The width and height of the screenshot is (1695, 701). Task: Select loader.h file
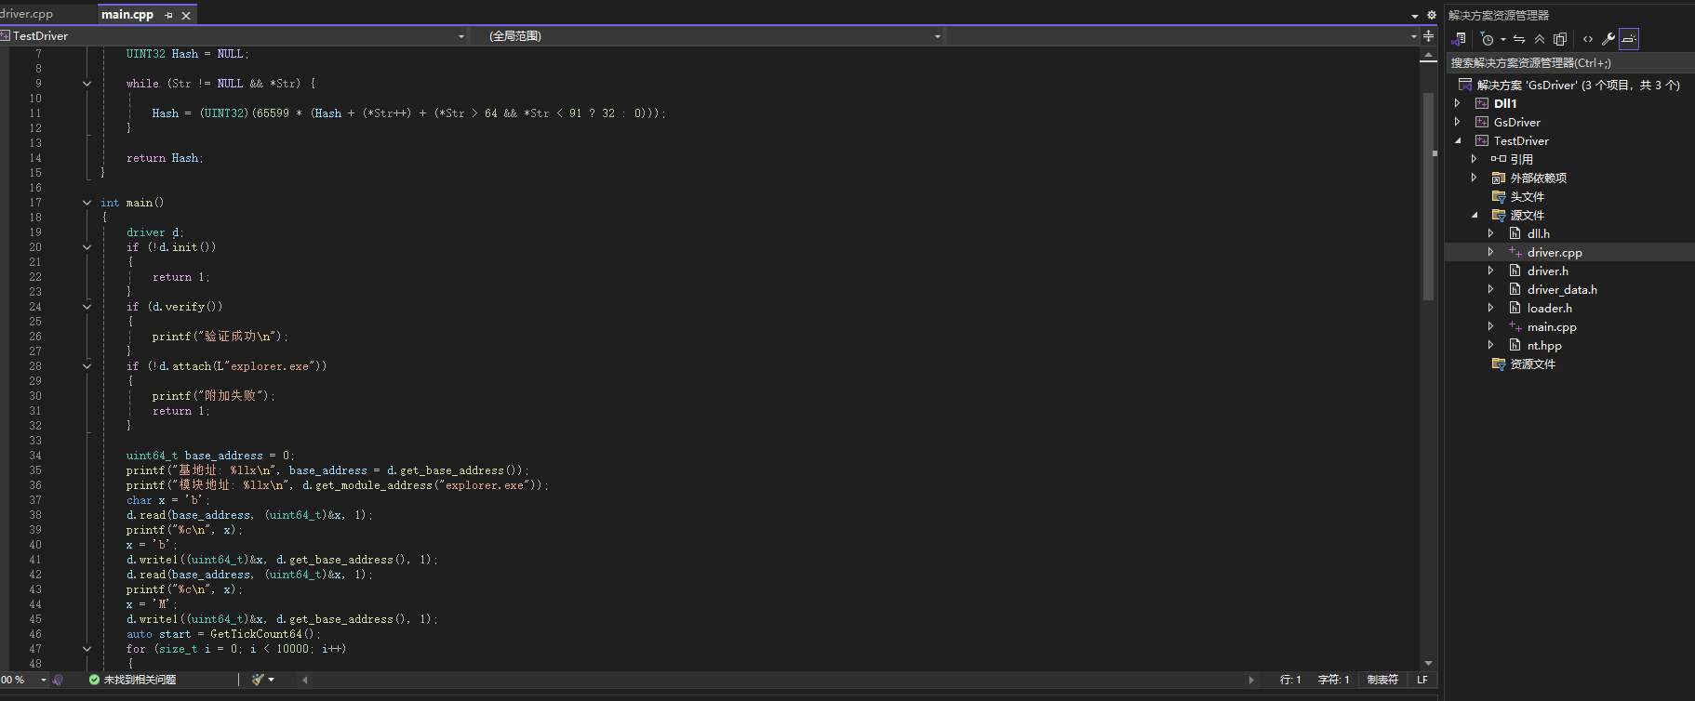pyautogui.click(x=1549, y=308)
